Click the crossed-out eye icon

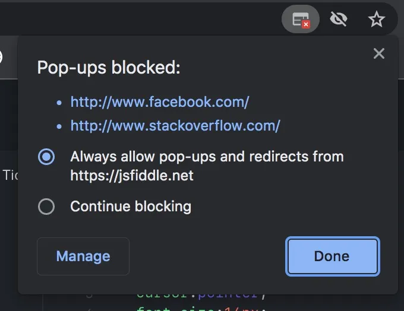coord(338,20)
